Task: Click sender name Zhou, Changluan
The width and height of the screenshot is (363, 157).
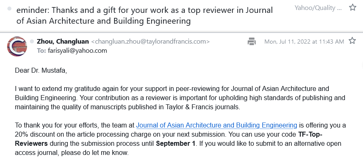Action: point(63,42)
